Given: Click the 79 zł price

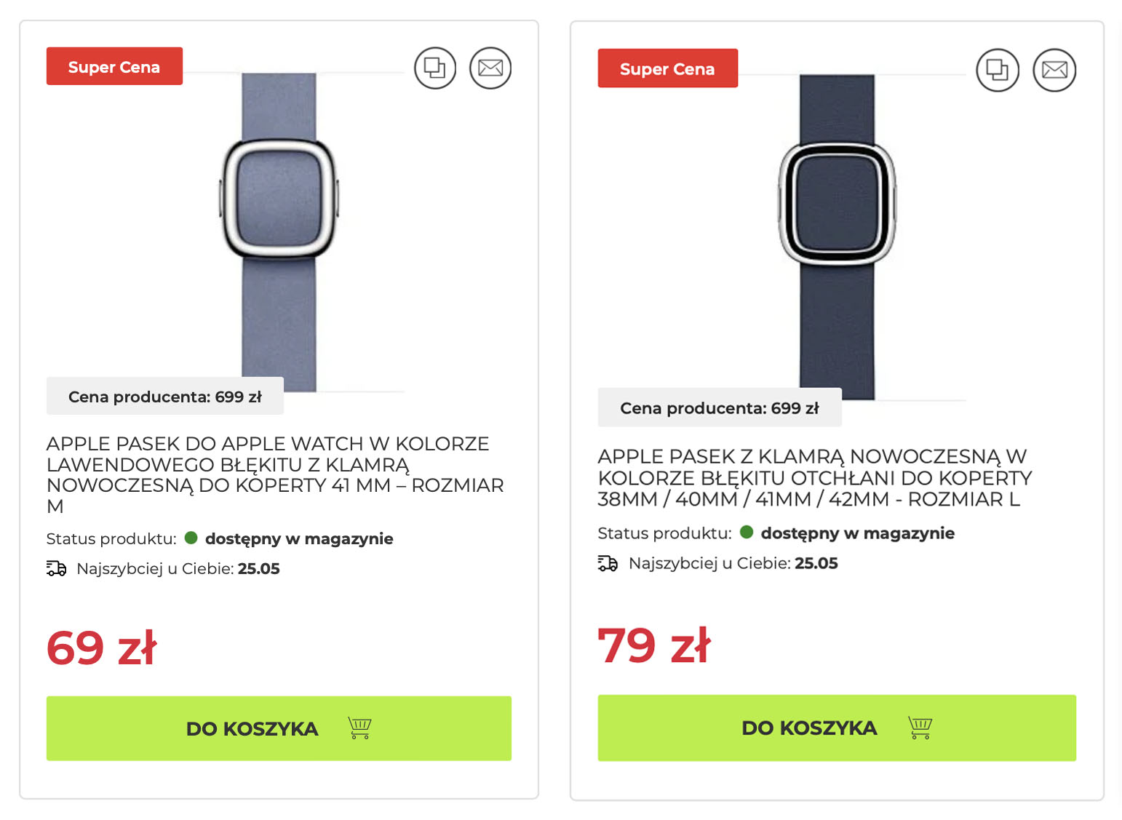Looking at the screenshot, I should [x=654, y=645].
